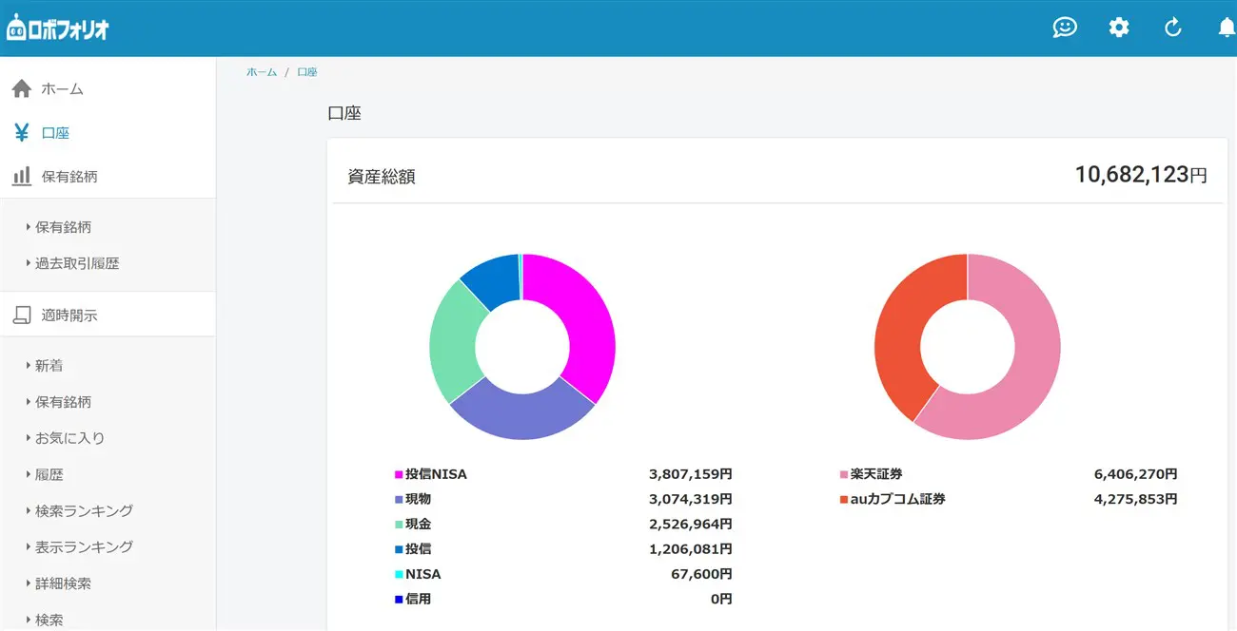Click the 2,526,964円 value

691,524
